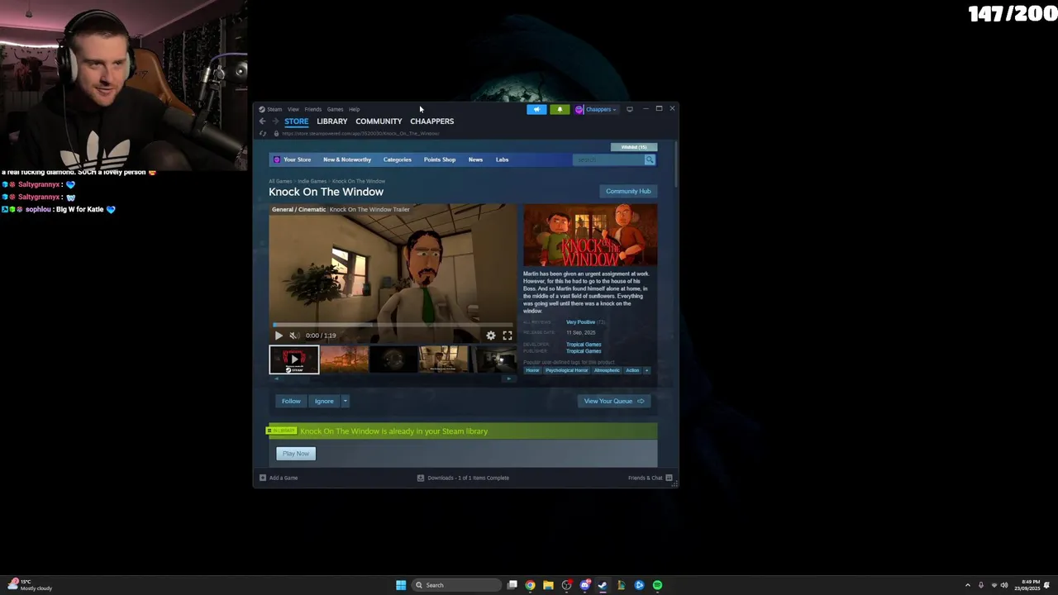Unmute the trailer volume icon

(x=293, y=336)
